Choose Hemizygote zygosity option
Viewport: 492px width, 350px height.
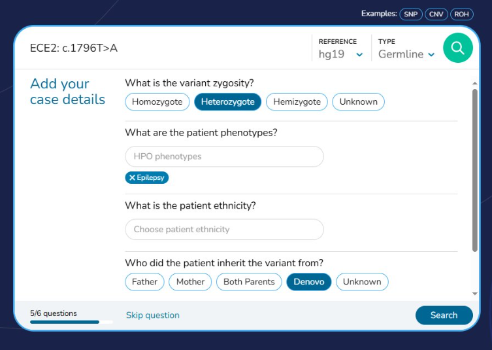click(x=297, y=101)
